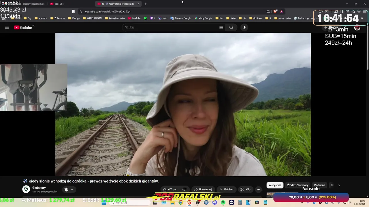The image size is (369, 207).
Task: Open Spotify from the taskbar
Action: 223,202
